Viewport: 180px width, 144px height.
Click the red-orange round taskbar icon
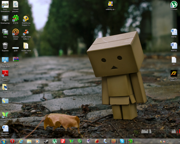[97, 141]
